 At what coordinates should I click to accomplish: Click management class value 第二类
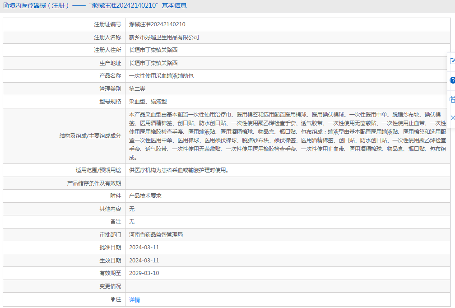(137, 89)
